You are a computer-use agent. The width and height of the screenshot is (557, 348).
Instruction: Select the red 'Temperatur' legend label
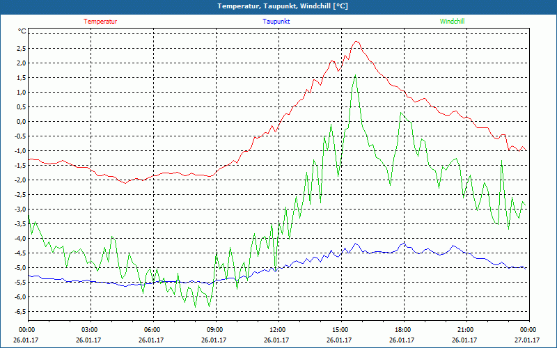(100, 22)
